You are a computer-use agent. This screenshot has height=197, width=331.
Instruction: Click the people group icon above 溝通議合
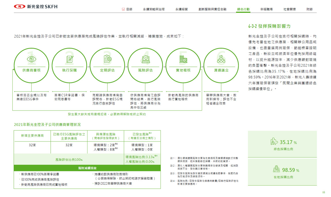[x=221, y=59]
